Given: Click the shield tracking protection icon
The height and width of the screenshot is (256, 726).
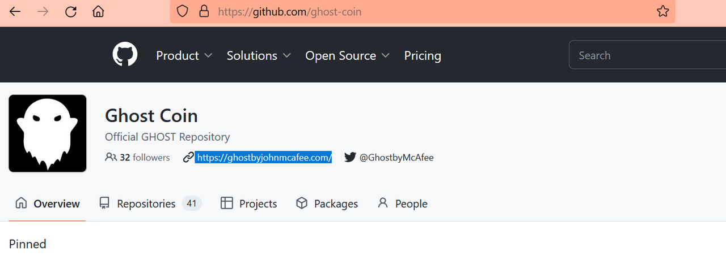Looking at the screenshot, I should (x=182, y=11).
